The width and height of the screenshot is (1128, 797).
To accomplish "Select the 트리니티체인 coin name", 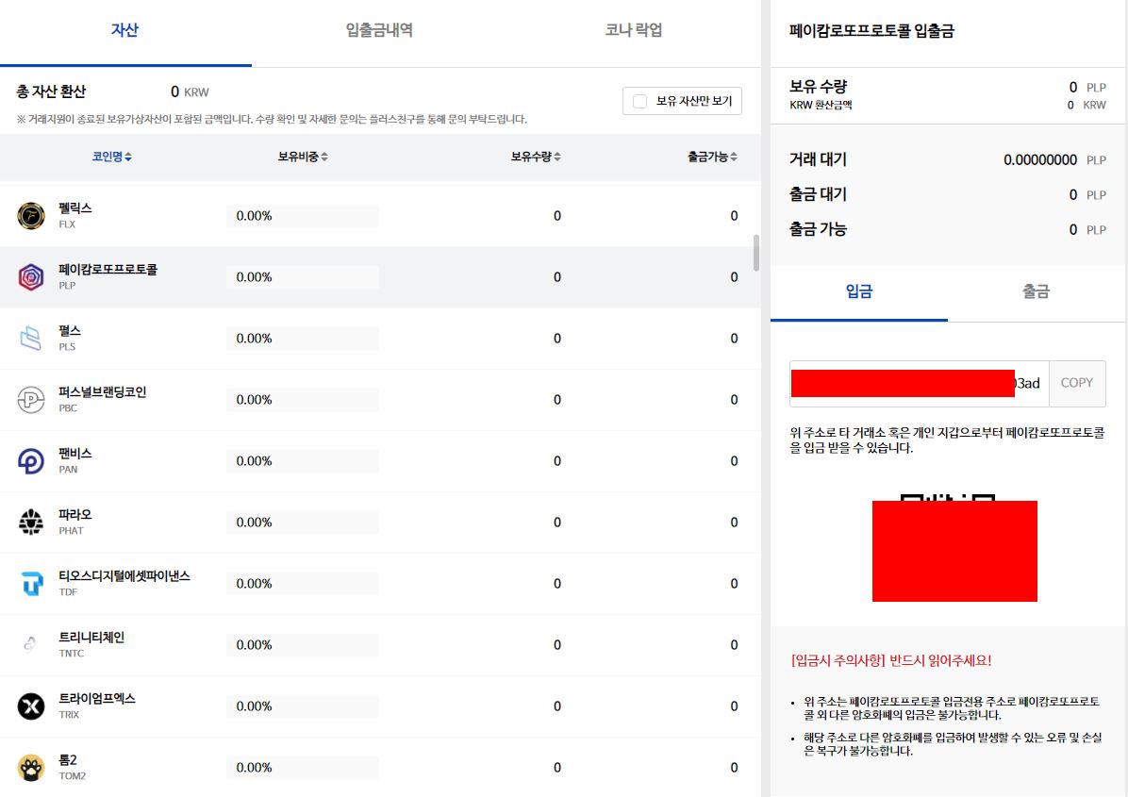I will 91,638.
